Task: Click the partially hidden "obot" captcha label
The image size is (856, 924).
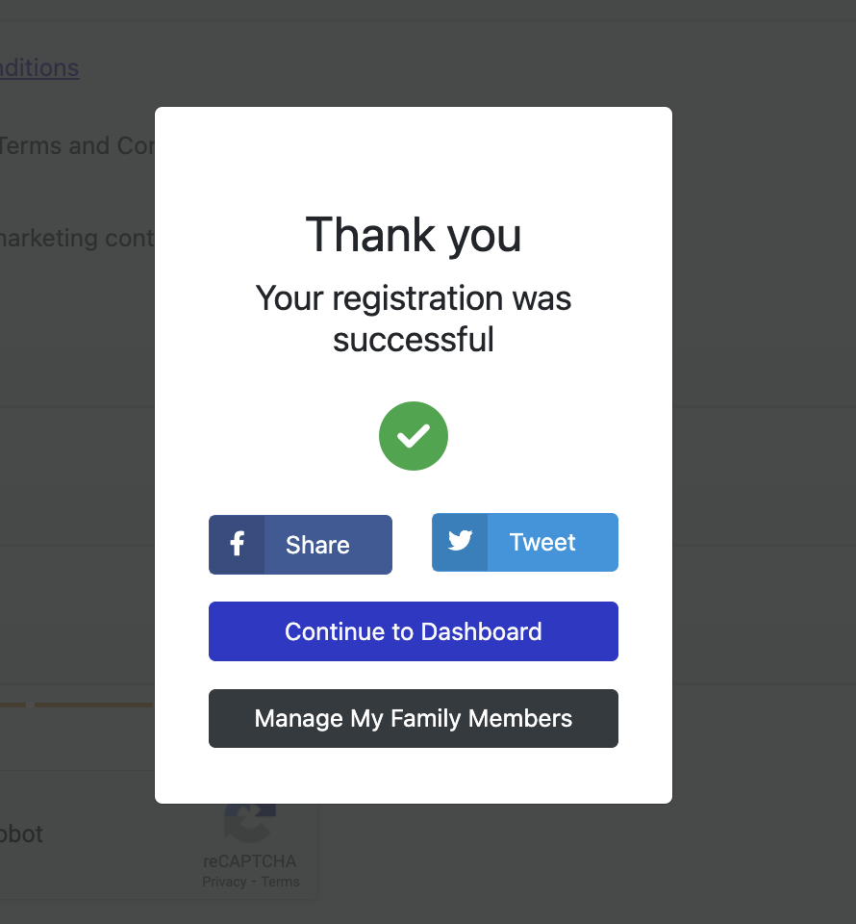Action: point(21,834)
